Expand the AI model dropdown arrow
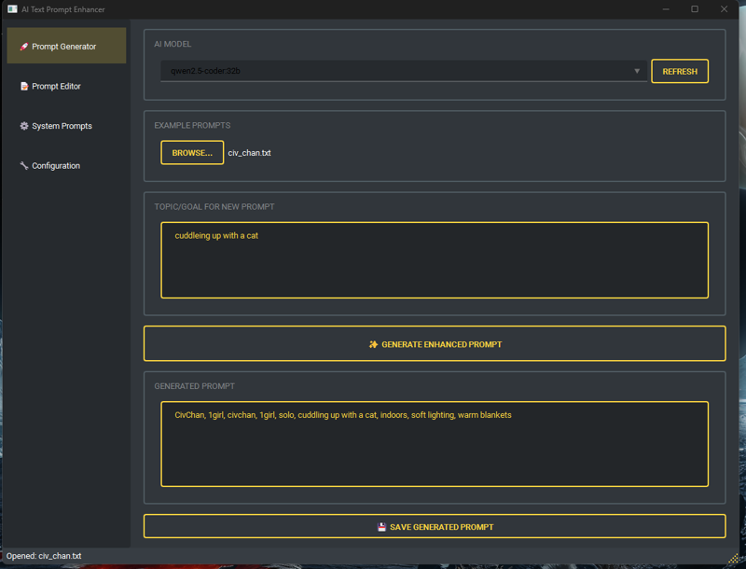 [637, 71]
